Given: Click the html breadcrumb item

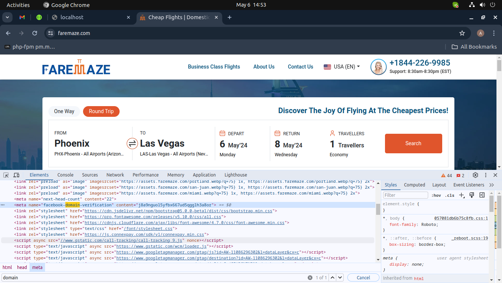Looking at the screenshot, I should (x=7, y=268).
